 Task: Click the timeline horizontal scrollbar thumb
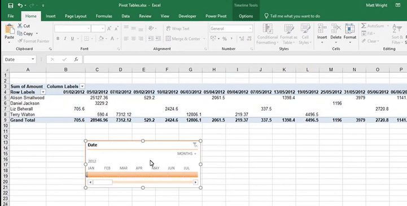[103, 182]
